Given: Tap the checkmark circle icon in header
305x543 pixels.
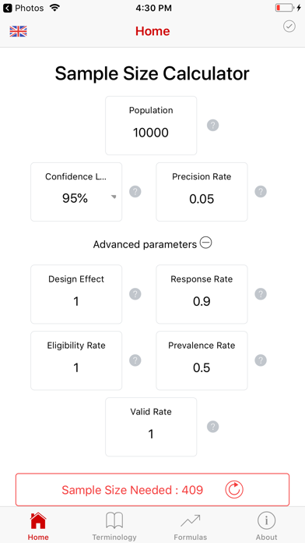Looking at the screenshot, I should coord(289,27).
